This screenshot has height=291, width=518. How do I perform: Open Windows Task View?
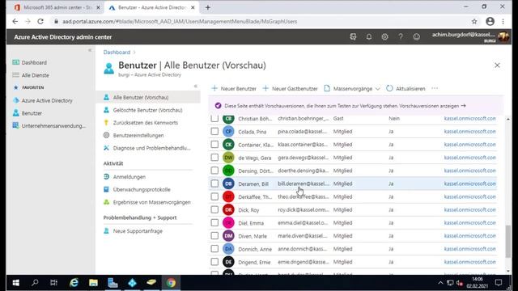[53, 283]
